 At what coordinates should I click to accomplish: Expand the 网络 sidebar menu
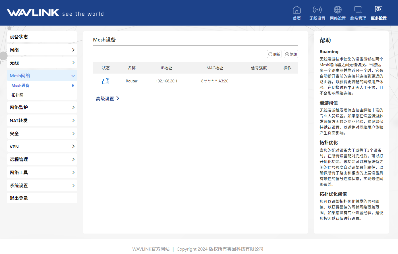click(42, 50)
